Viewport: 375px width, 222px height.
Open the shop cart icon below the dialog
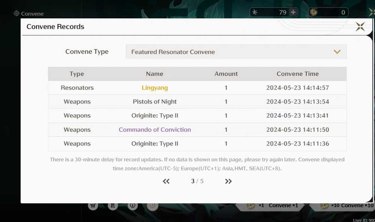[x=93, y=205]
